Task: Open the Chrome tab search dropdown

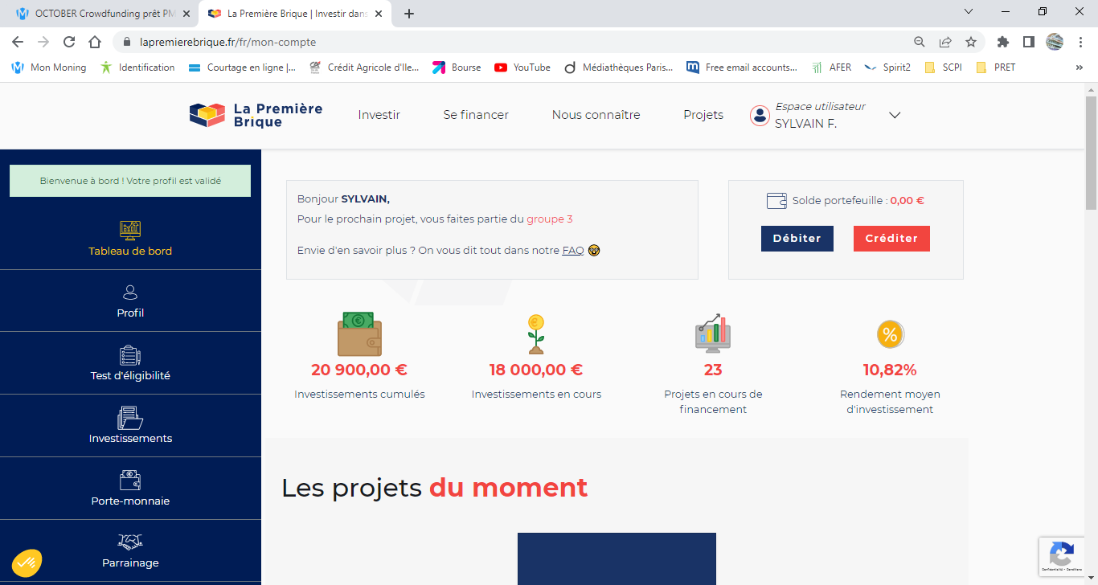Action: (x=969, y=12)
